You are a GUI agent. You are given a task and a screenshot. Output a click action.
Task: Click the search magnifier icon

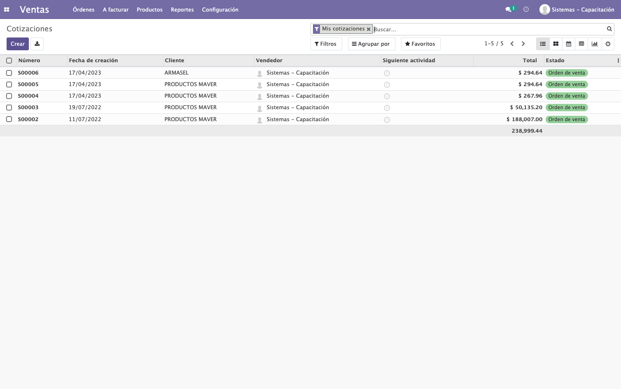(609, 29)
